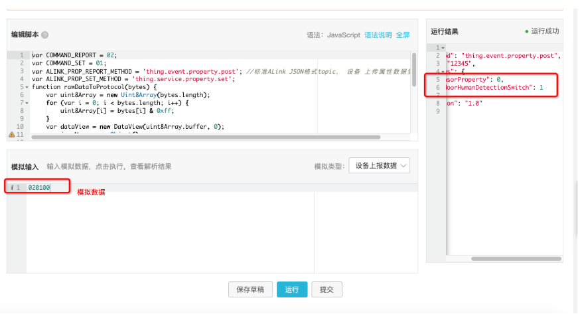
Task: Click the 模拟类型 label
Action: [x=329, y=167]
